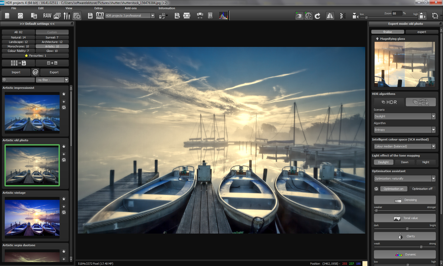Click the preset search field
Screen dimensions: 443x266
coord(18,80)
